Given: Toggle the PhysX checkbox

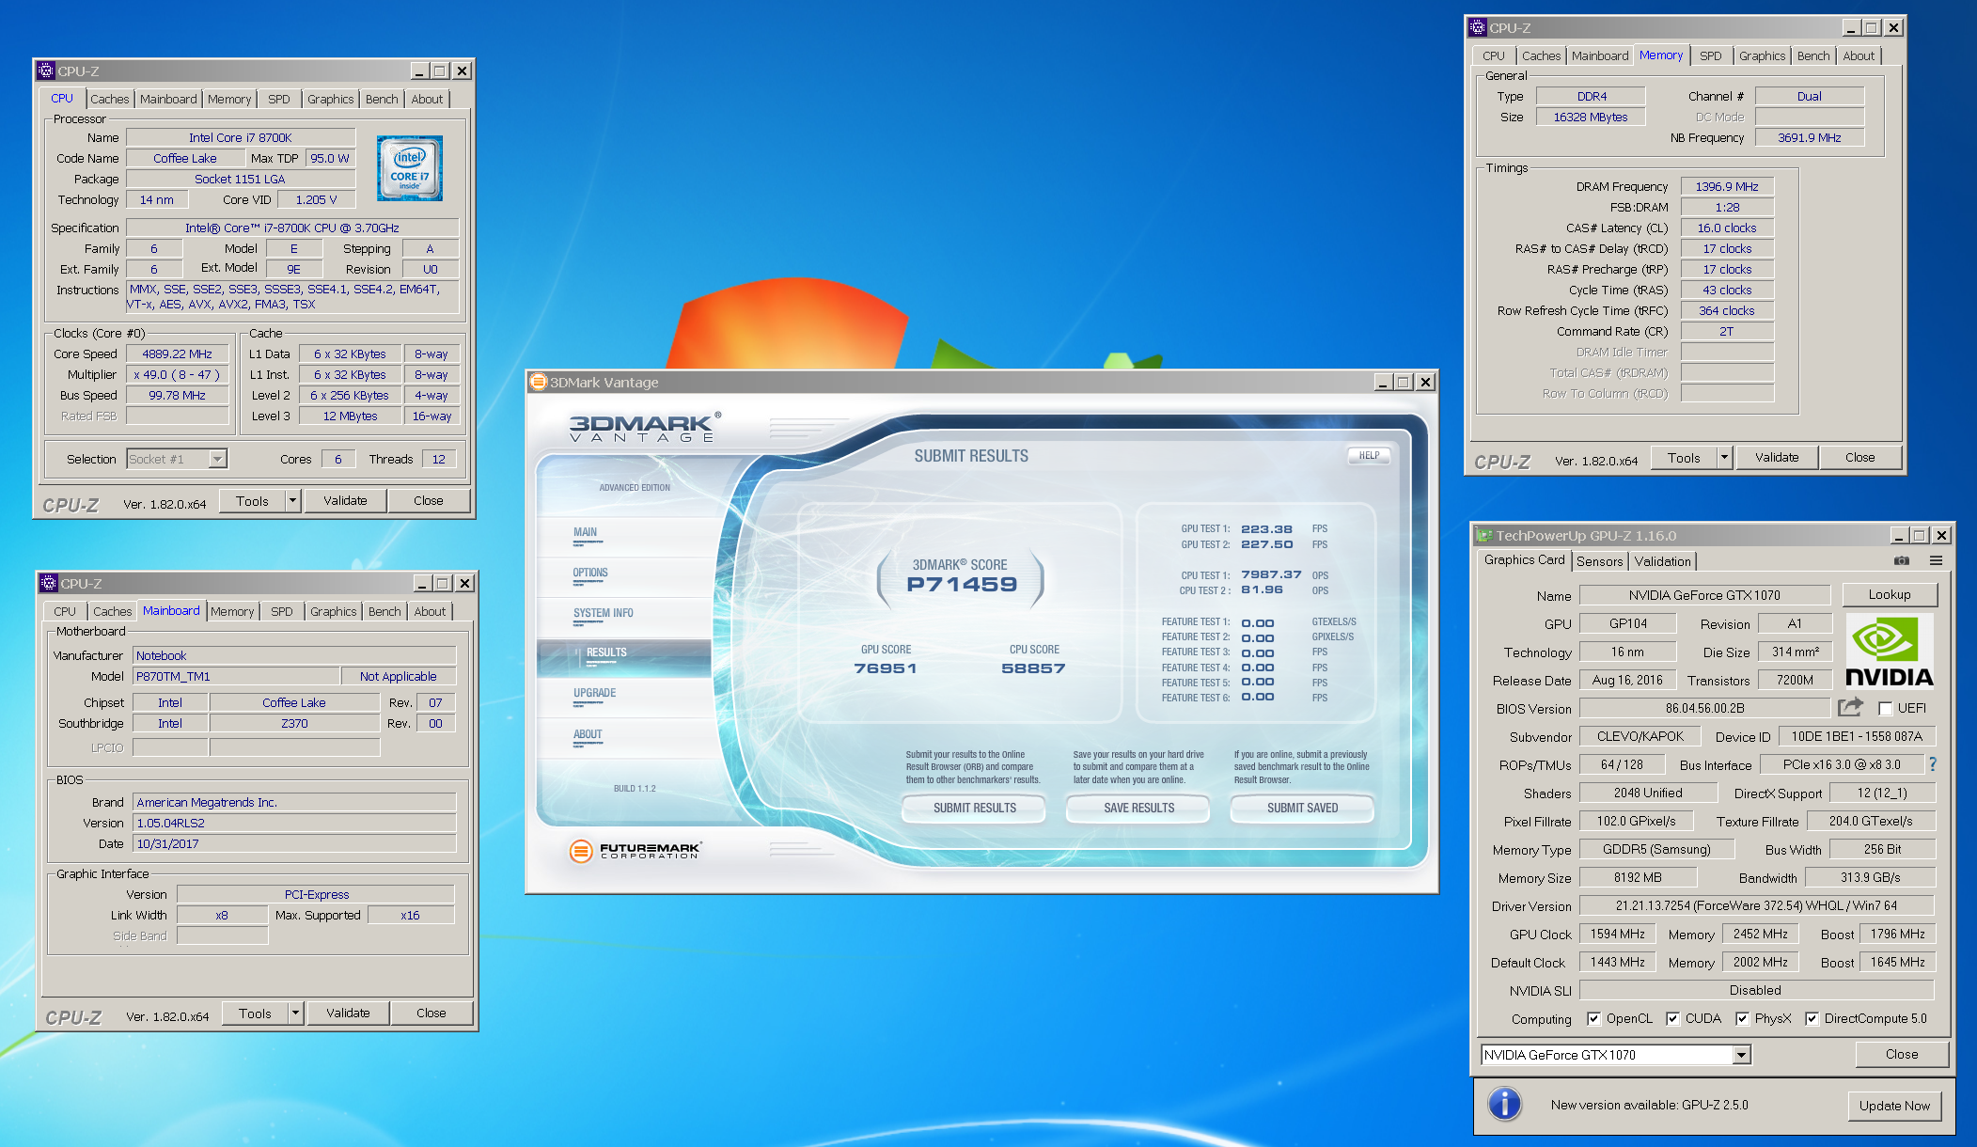Looking at the screenshot, I should (1742, 1018).
